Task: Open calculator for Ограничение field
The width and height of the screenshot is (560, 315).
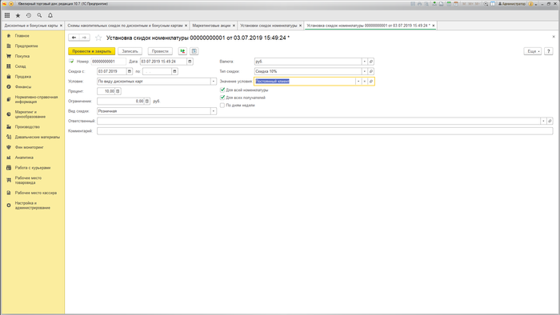Action: pos(146,102)
